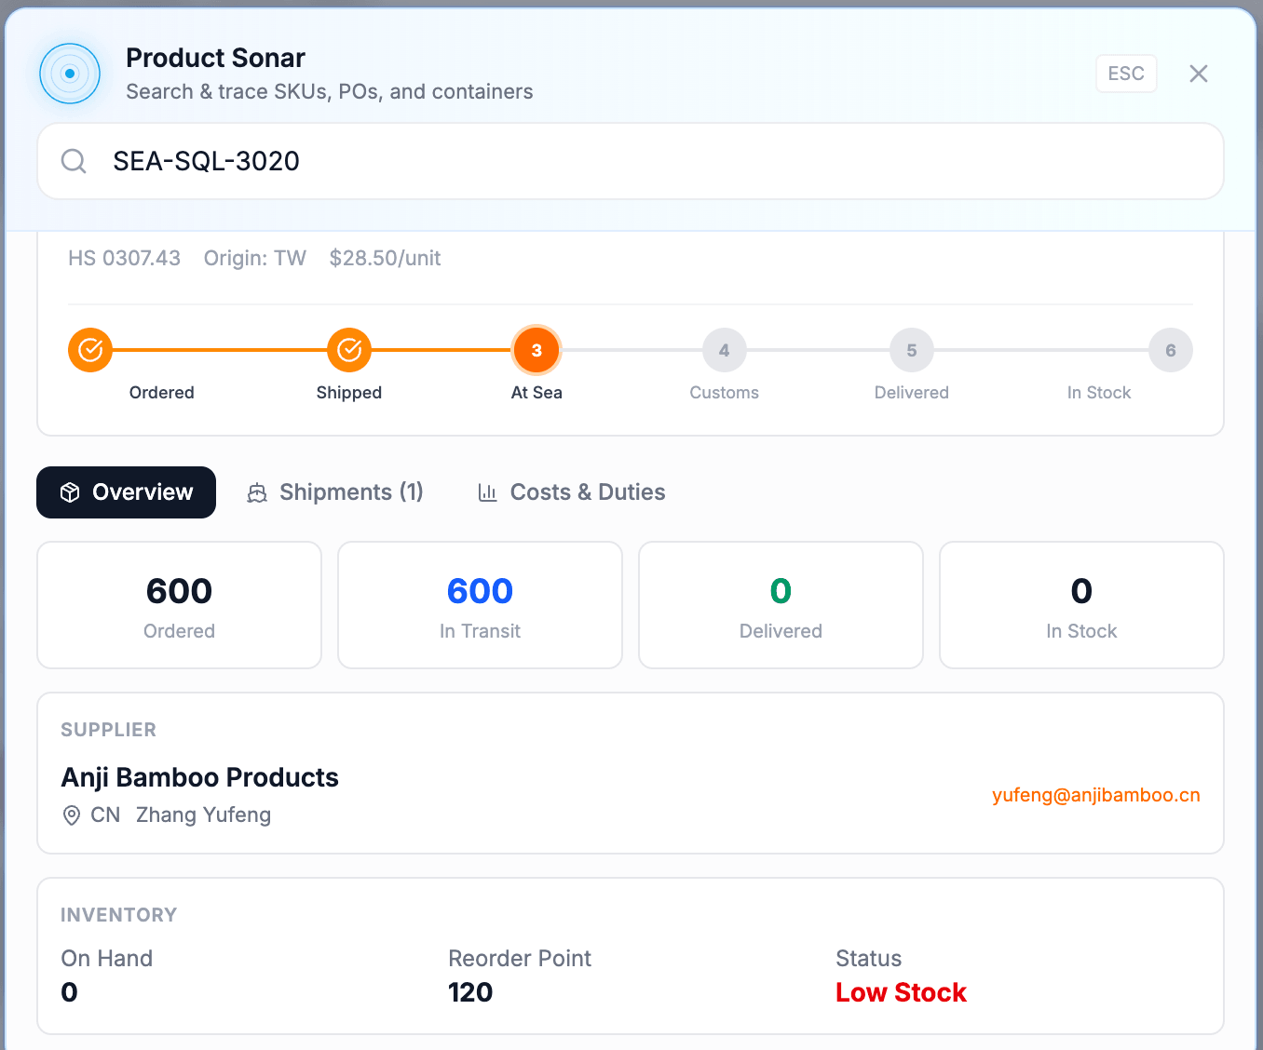The height and width of the screenshot is (1050, 1263).
Task: Open the yufeng@anjibamboo.cn email link
Action: click(x=1096, y=795)
